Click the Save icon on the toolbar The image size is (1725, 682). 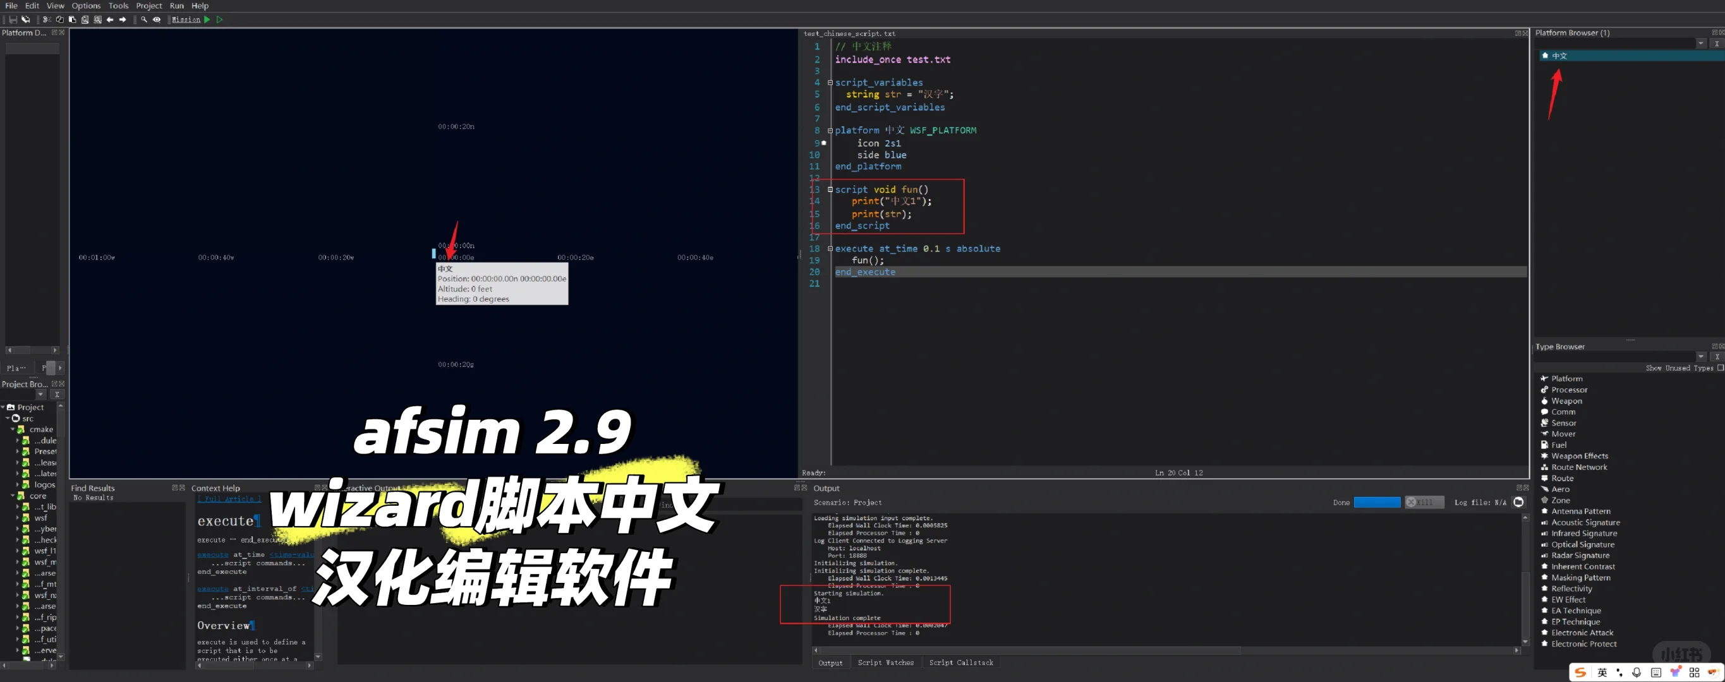coord(13,20)
